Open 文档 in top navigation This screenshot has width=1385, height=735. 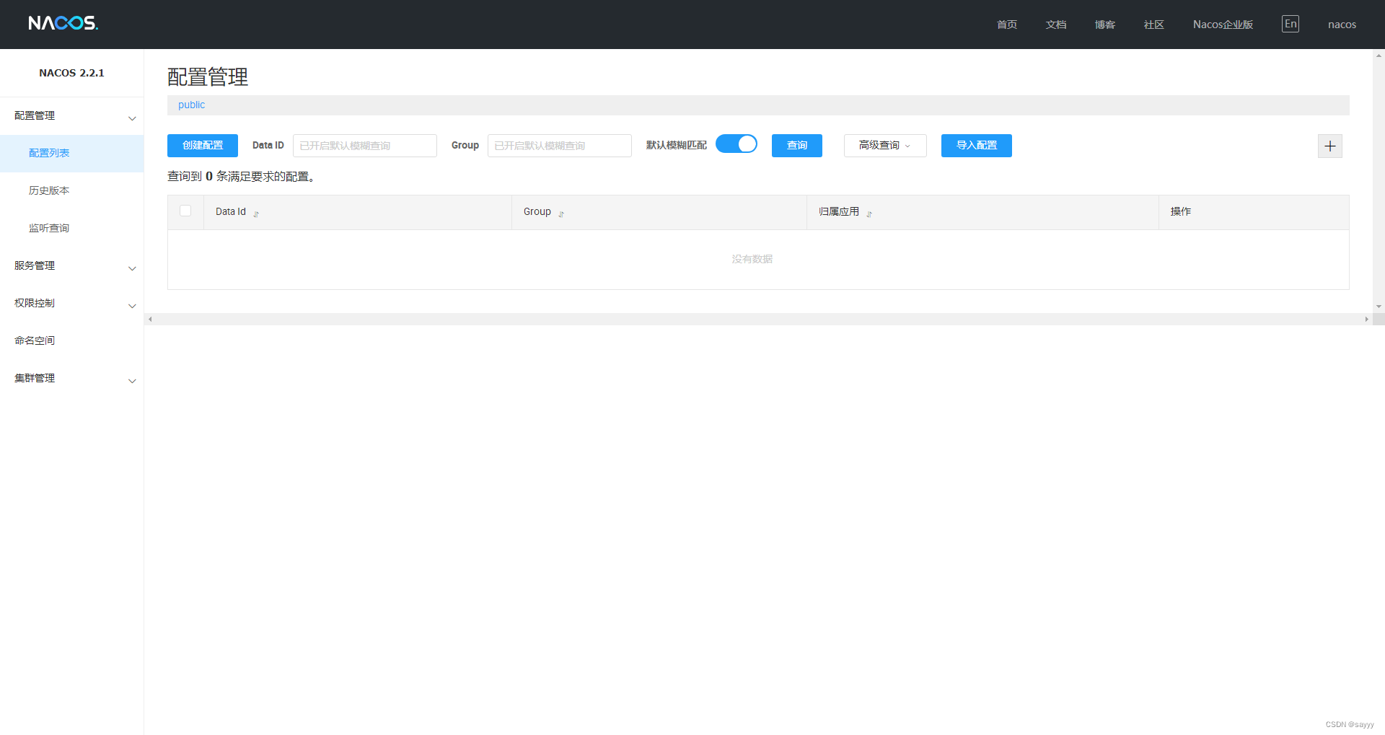pyautogui.click(x=1056, y=25)
